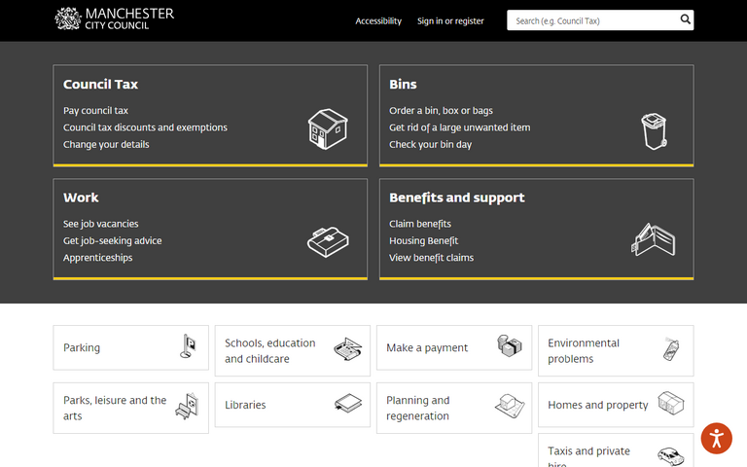The image size is (747, 467).
Task: Click the briefcase icon in Work panel
Action: coord(327,240)
